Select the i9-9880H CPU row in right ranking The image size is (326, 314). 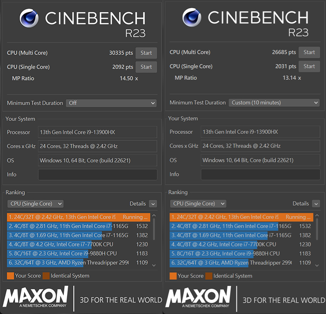tap(241, 254)
